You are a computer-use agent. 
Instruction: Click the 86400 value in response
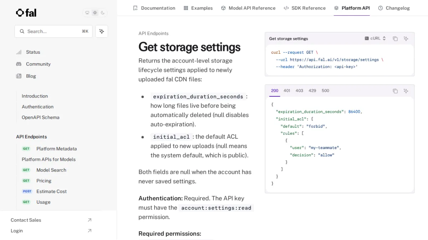click(354, 112)
